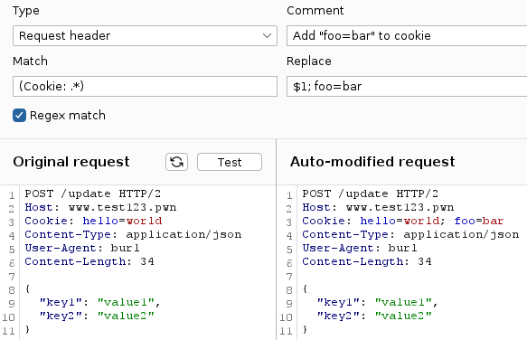This screenshot has width=527, height=340.
Task: Open the Type dropdown showing Request header
Action: 145,35
